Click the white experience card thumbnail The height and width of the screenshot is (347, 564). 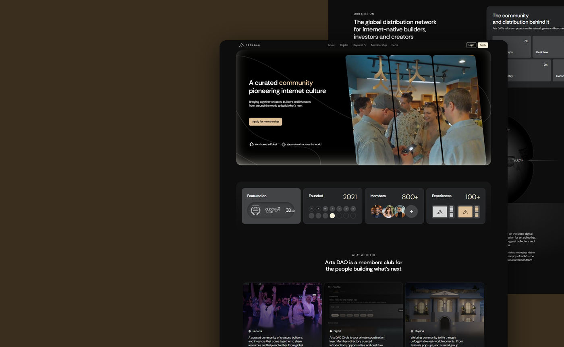point(443,212)
